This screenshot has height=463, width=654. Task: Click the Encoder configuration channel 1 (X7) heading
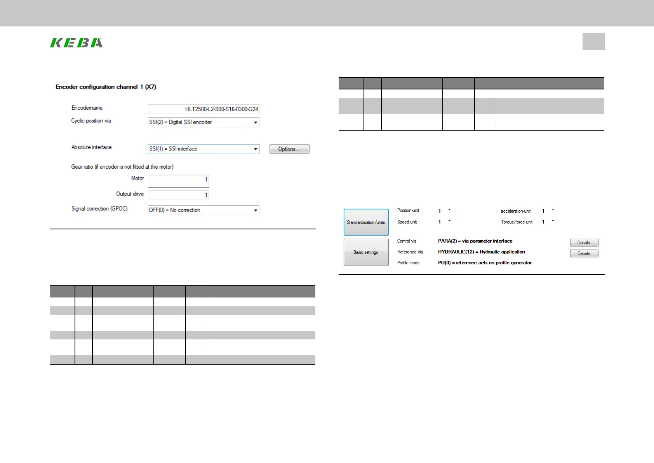coord(106,87)
